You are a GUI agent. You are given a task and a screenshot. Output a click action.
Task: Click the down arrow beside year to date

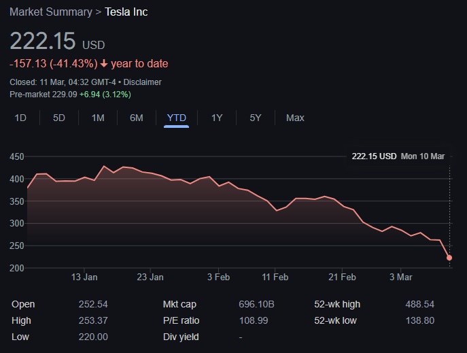(103, 64)
